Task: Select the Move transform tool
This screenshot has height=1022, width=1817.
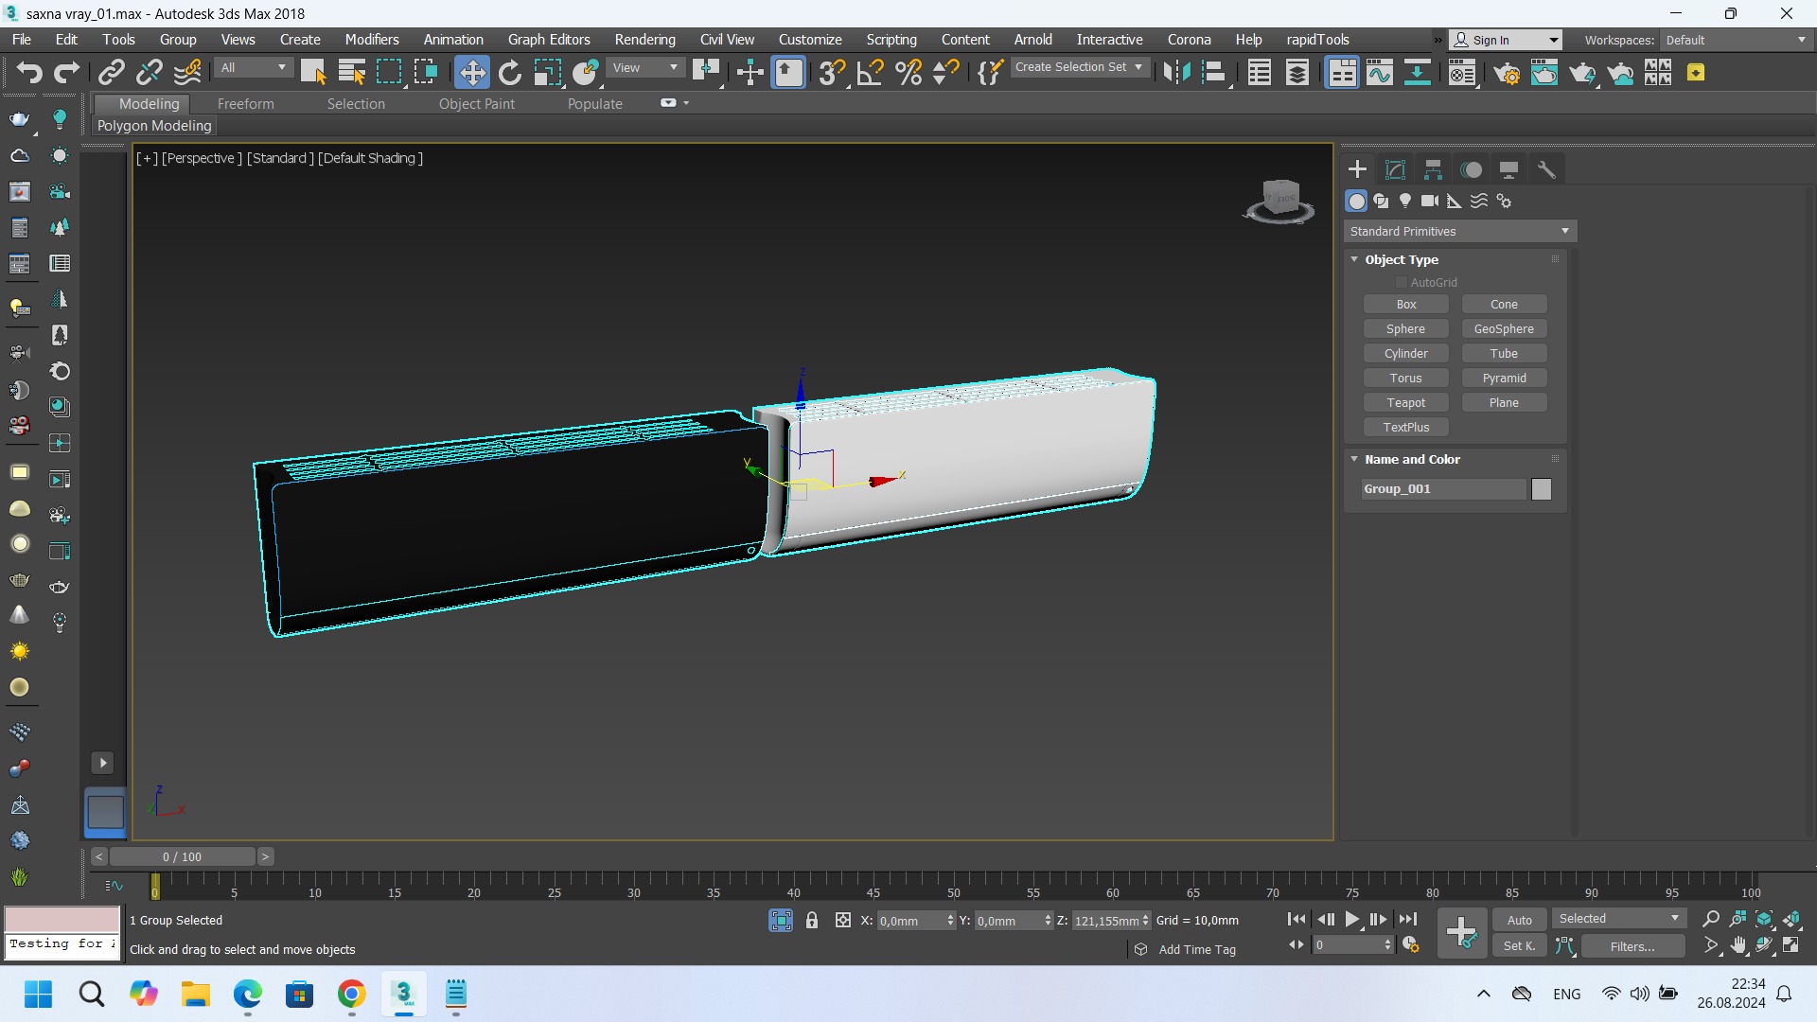Action: point(471,73)
